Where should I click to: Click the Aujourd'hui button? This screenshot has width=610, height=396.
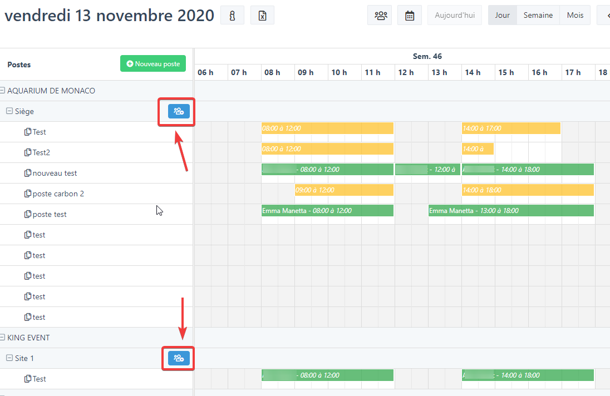[x=454, y=16]
